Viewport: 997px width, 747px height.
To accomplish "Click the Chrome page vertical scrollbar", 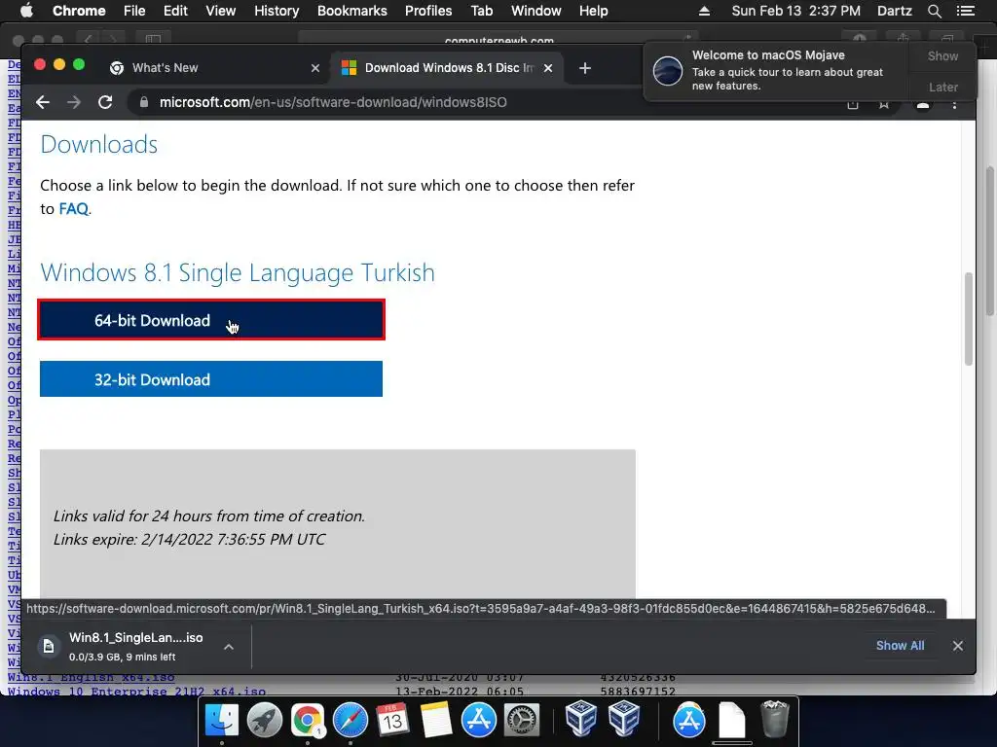I will pyautogui.click(x=969, y=319).
